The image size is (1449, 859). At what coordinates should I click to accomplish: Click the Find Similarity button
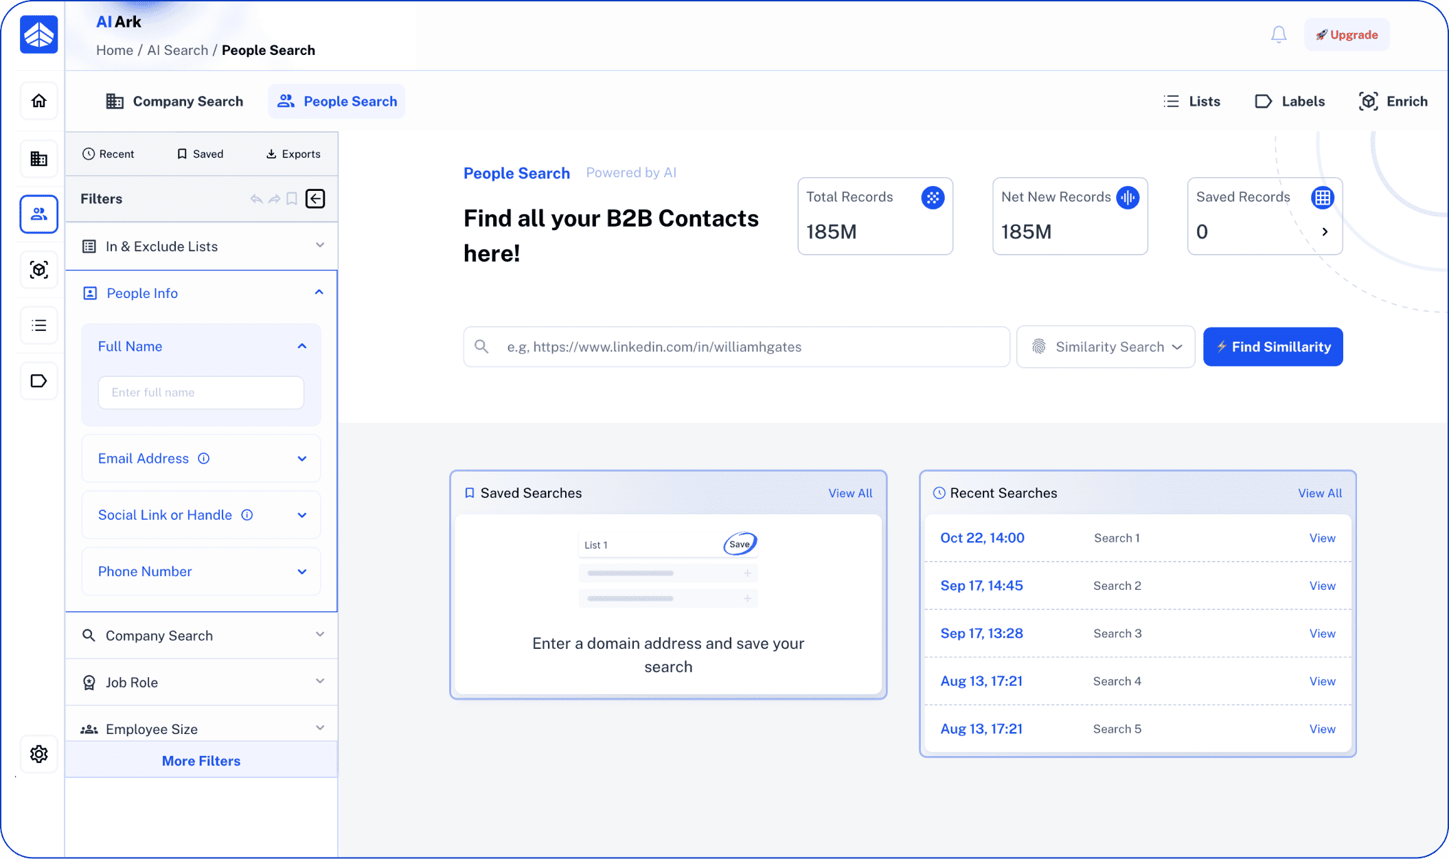(x=1273, y=347)
